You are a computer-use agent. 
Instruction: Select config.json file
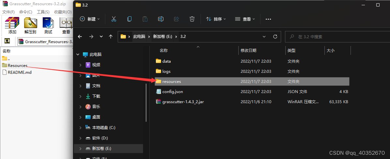pos(252,92)
